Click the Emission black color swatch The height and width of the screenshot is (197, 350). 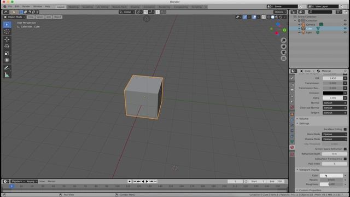tap(333, 93)
